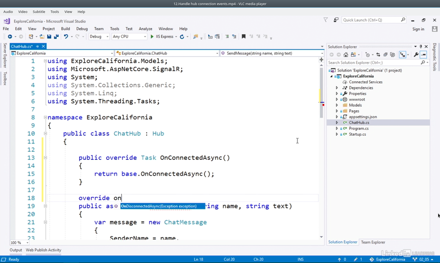This screenshot has height=263, width=440.
Task: Click the 02_05 branch status bar item
Action: pos(422,259)
